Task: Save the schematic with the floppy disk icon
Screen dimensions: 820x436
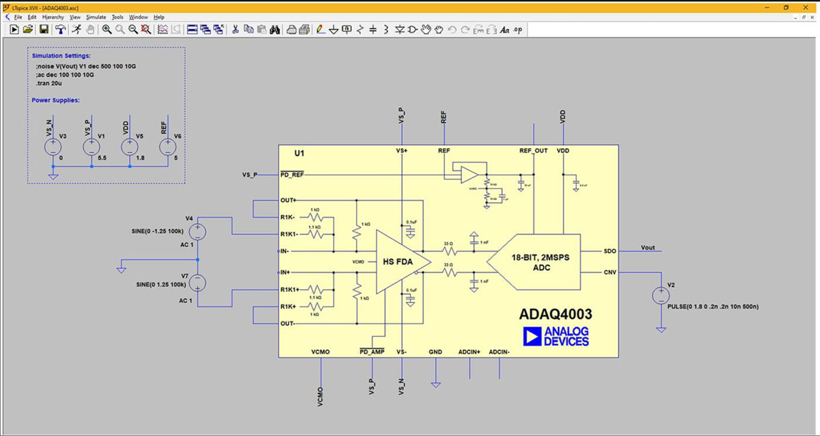Action: pos(44,29)
